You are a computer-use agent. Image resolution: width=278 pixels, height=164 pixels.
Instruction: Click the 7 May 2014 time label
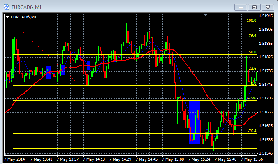point(14,159)
